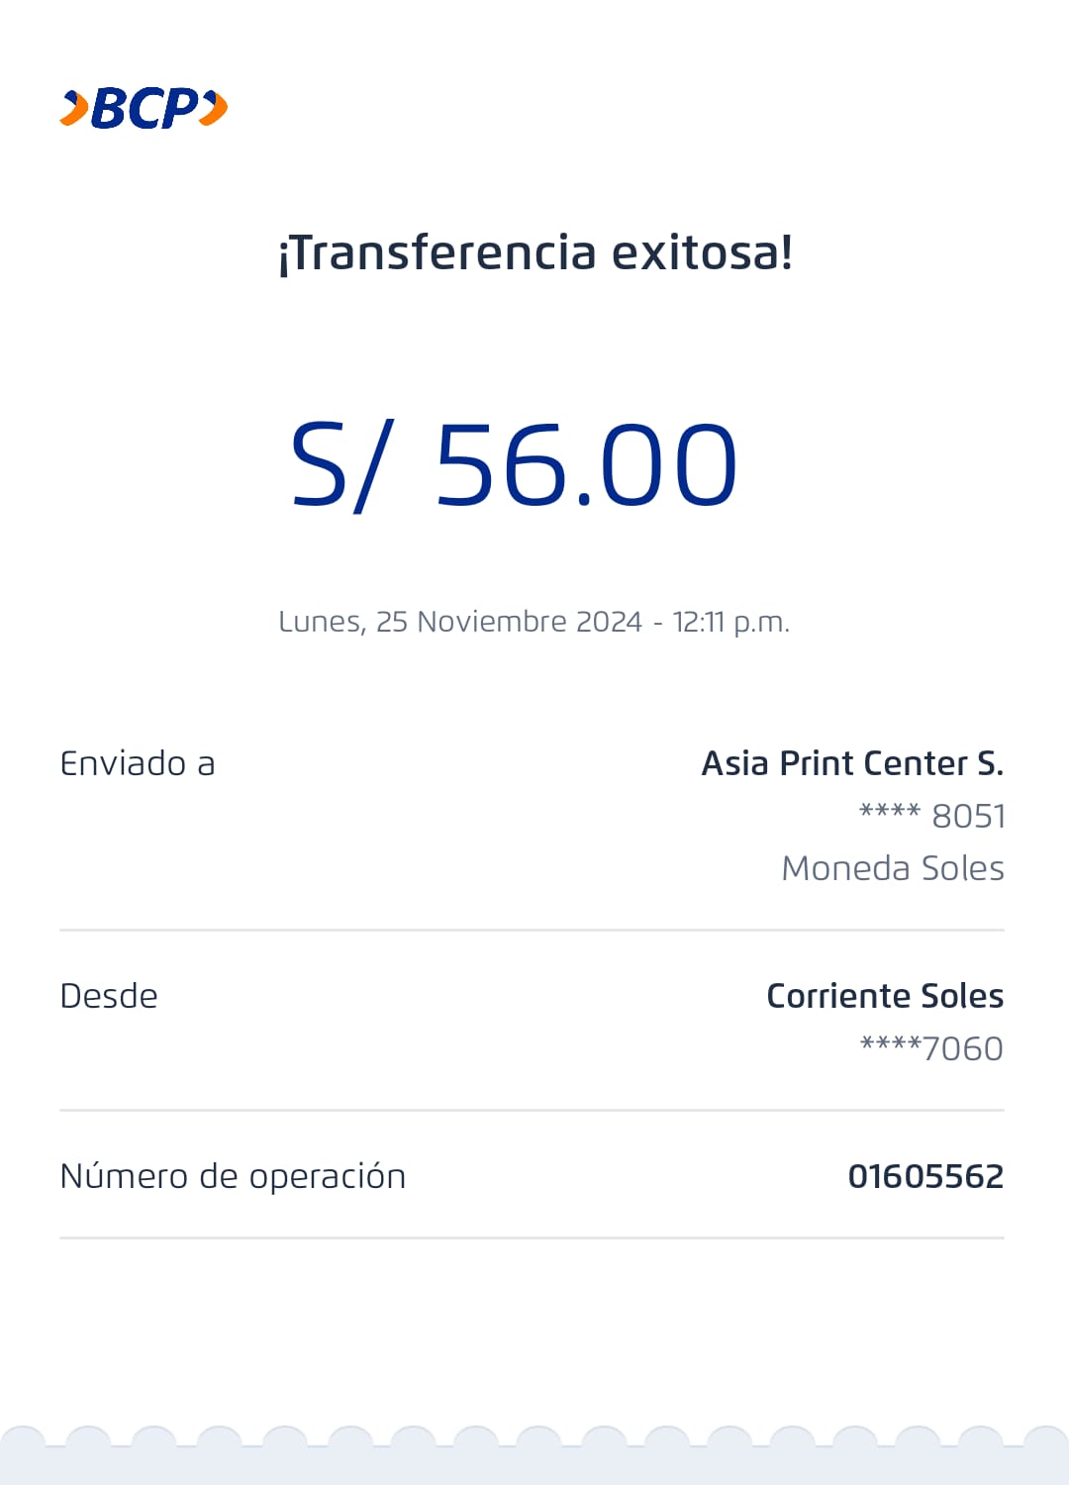Click the left orange chevron of BCP logo
Viewport: 1069px width, 1485px height.
pos(74,108)
